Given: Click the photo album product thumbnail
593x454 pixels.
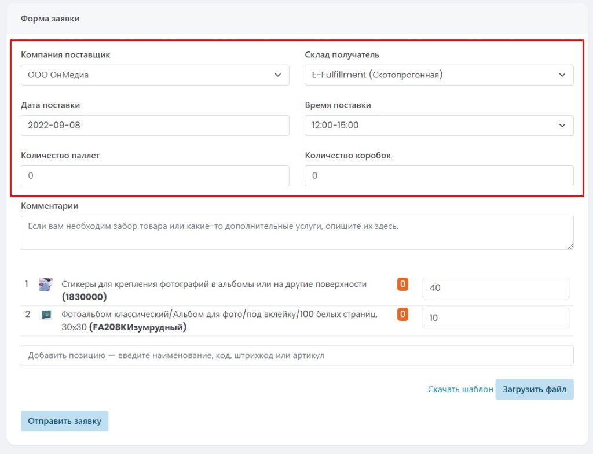Looking at the screenshot, I should (x=46, y=315).
